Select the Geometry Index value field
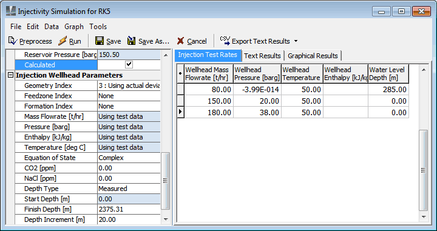Screen dimensions: 437x231 (x=129, y=85)
